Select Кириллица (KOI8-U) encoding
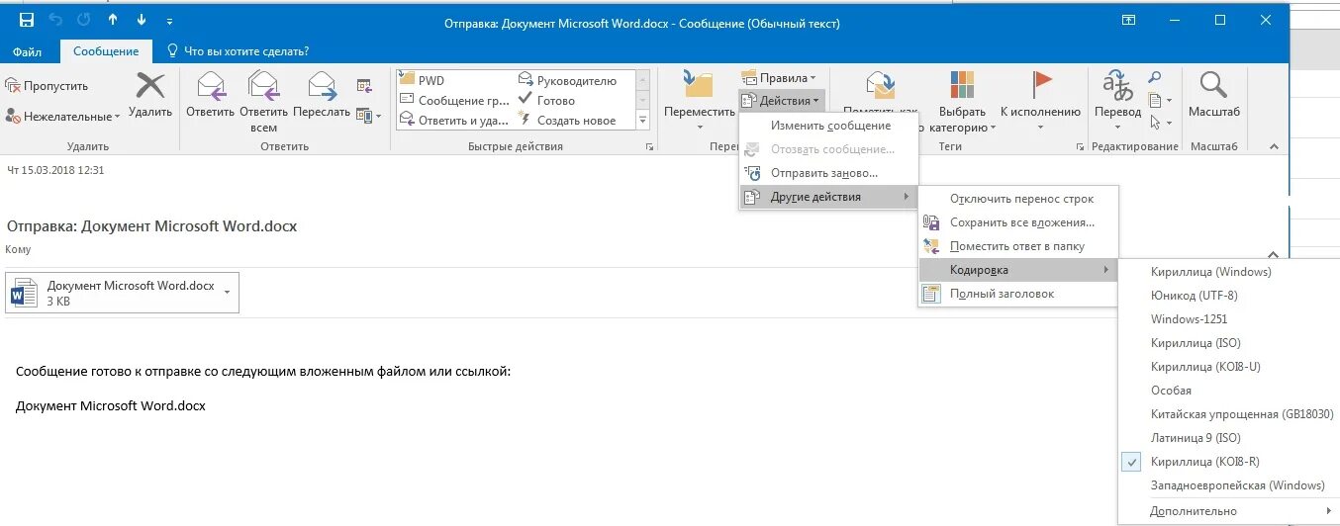The width and height of the screenshot is (1340, 526). tap(1229, 367)
